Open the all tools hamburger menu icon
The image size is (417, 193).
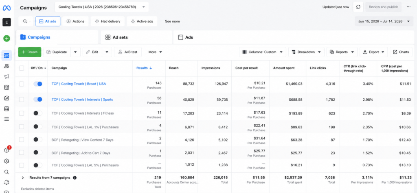tap(7, 119)
